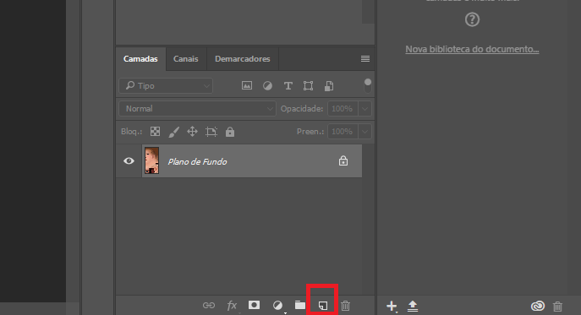Filter for type layers
Screen dimensions: 581x315
click(288, 86)
